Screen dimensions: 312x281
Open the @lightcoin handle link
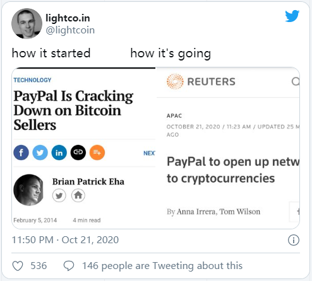click(x=70, y=30)
